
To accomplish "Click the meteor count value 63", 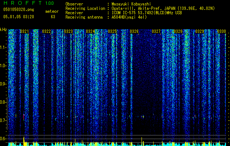I will tap(53, 17).
